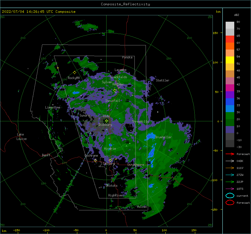Click the Okotoks town label

[112, 186]
